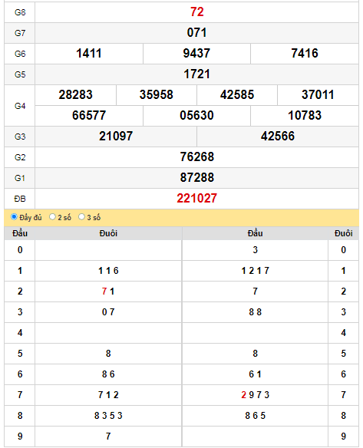Click the G8 prize number 72
This screenshot has width=363, height=448.
pos(196,12)
